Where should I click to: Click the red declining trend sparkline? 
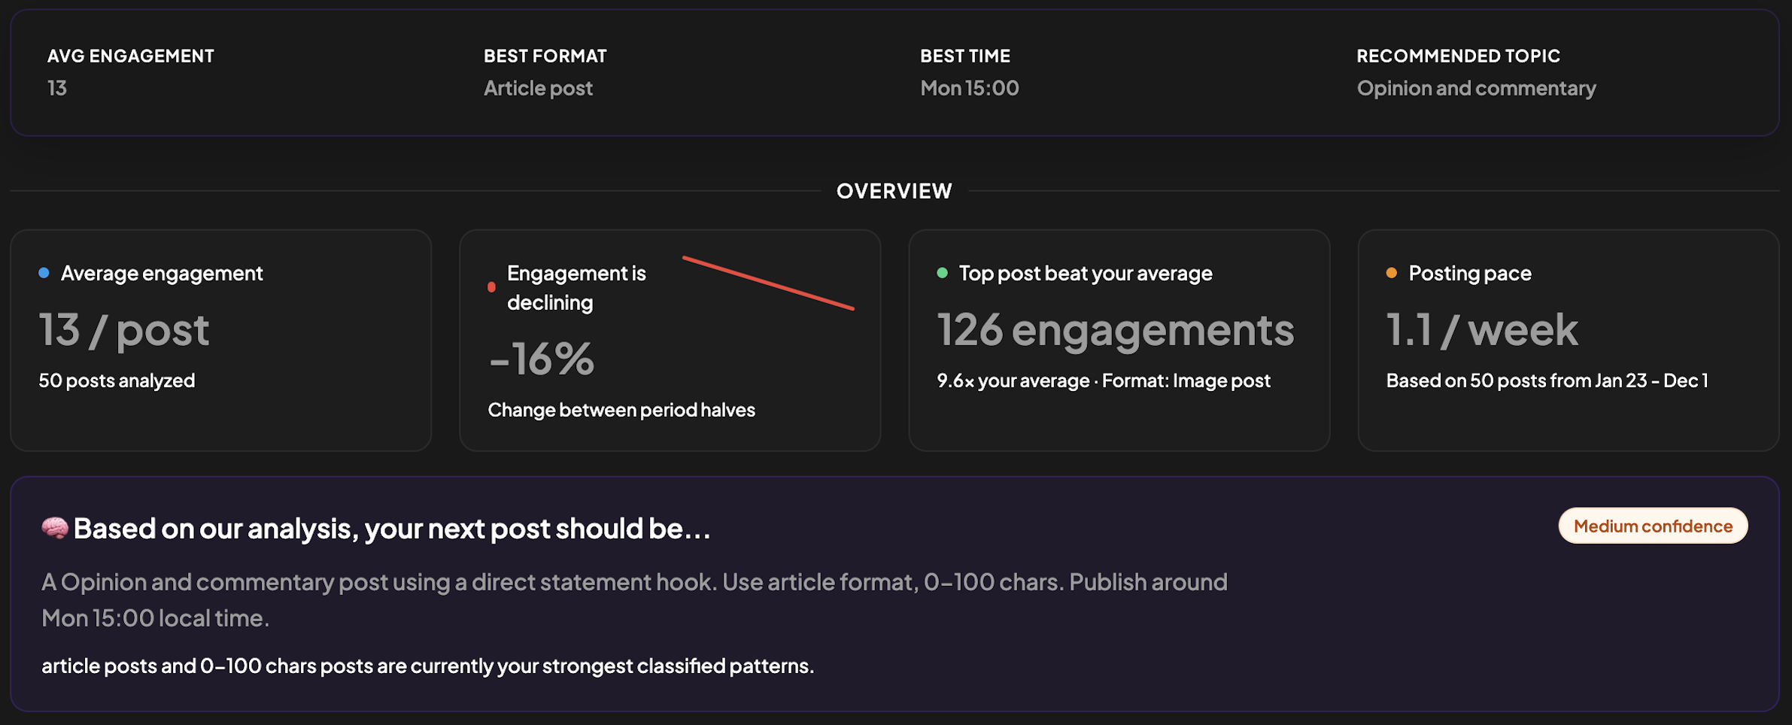point(768,283)
